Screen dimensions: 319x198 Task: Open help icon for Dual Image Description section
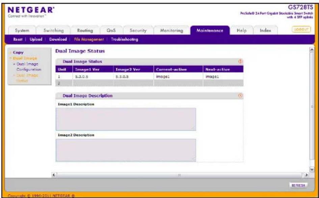pos(240,95)
